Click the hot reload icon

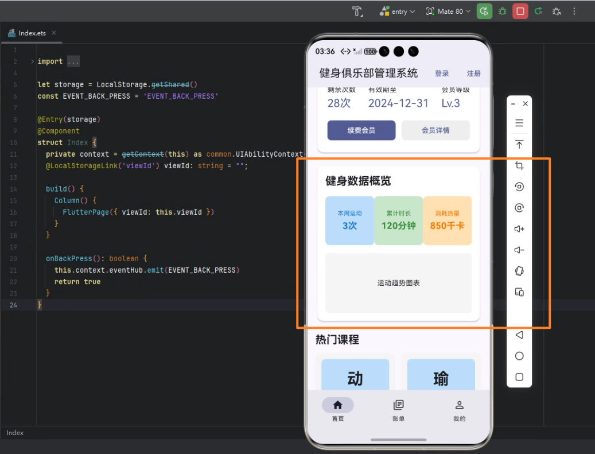coord(538,11)
